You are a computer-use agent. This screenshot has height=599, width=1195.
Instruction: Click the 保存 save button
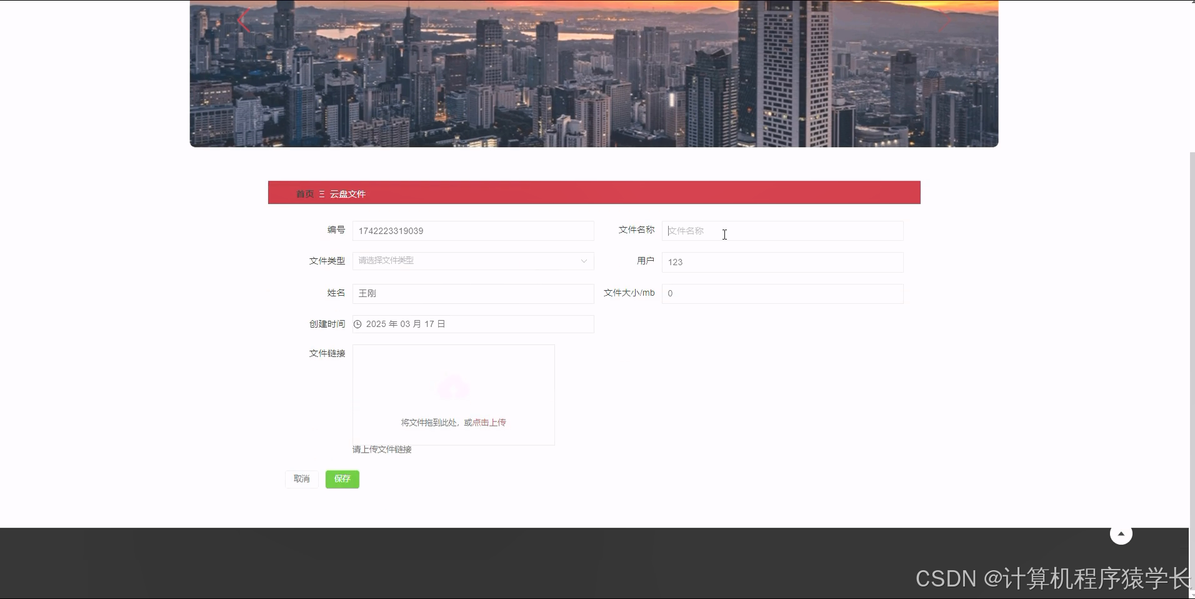pyautogui.click(x=342, y=479)
